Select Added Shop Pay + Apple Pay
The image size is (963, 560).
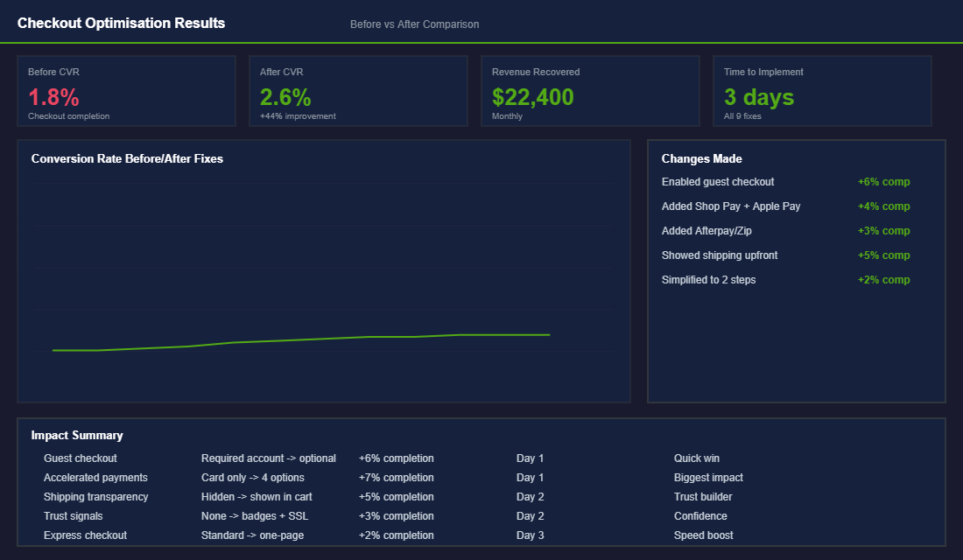point(731,206)
